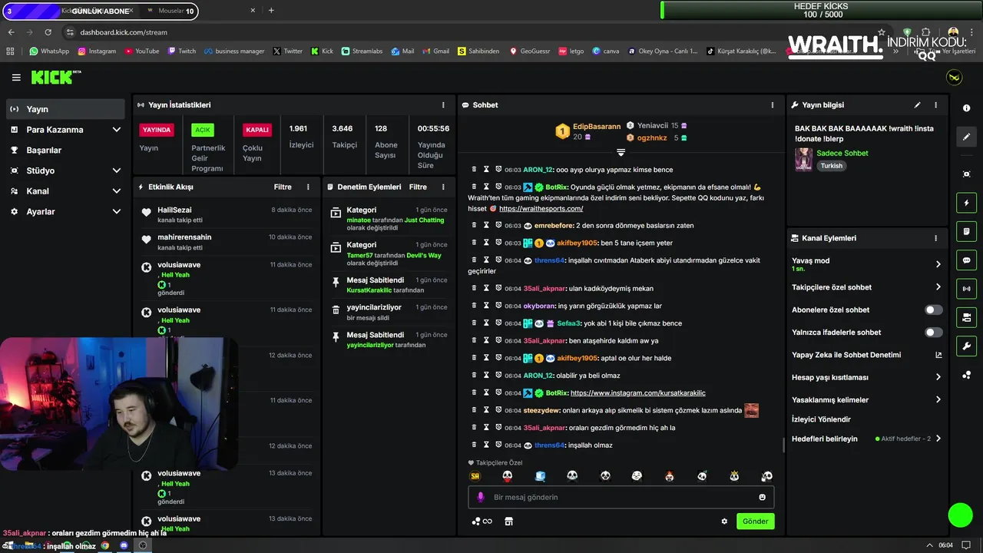Click the green floating circle button
This screenshot has width=983, height=553.
coord(960,515)
